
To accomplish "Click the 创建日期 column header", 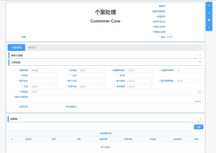I will point(103,139).
